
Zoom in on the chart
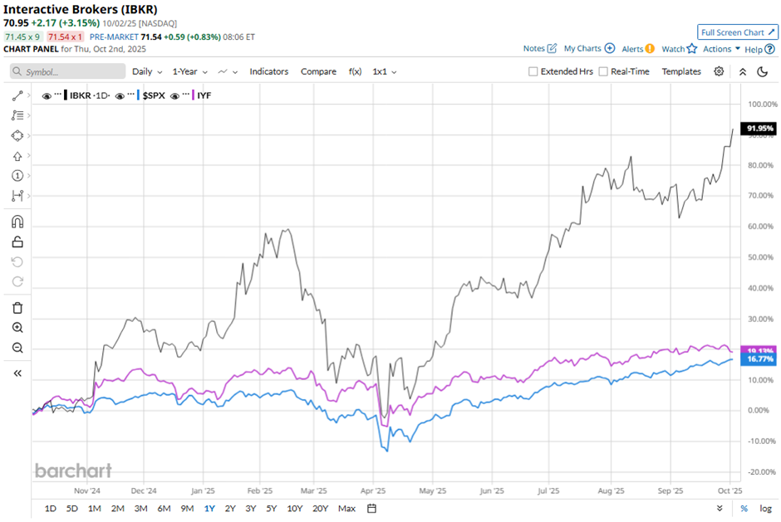17,328
